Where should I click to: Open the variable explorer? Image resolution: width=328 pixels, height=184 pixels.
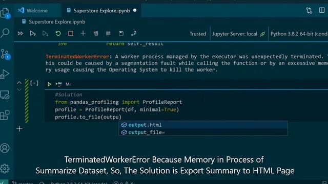[108, 33]
